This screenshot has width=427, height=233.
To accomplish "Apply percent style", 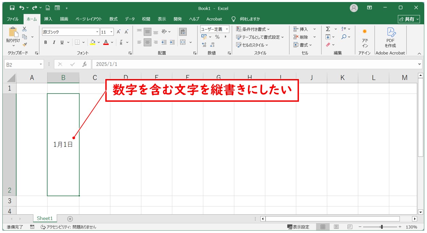I will (x=217, y=37).
